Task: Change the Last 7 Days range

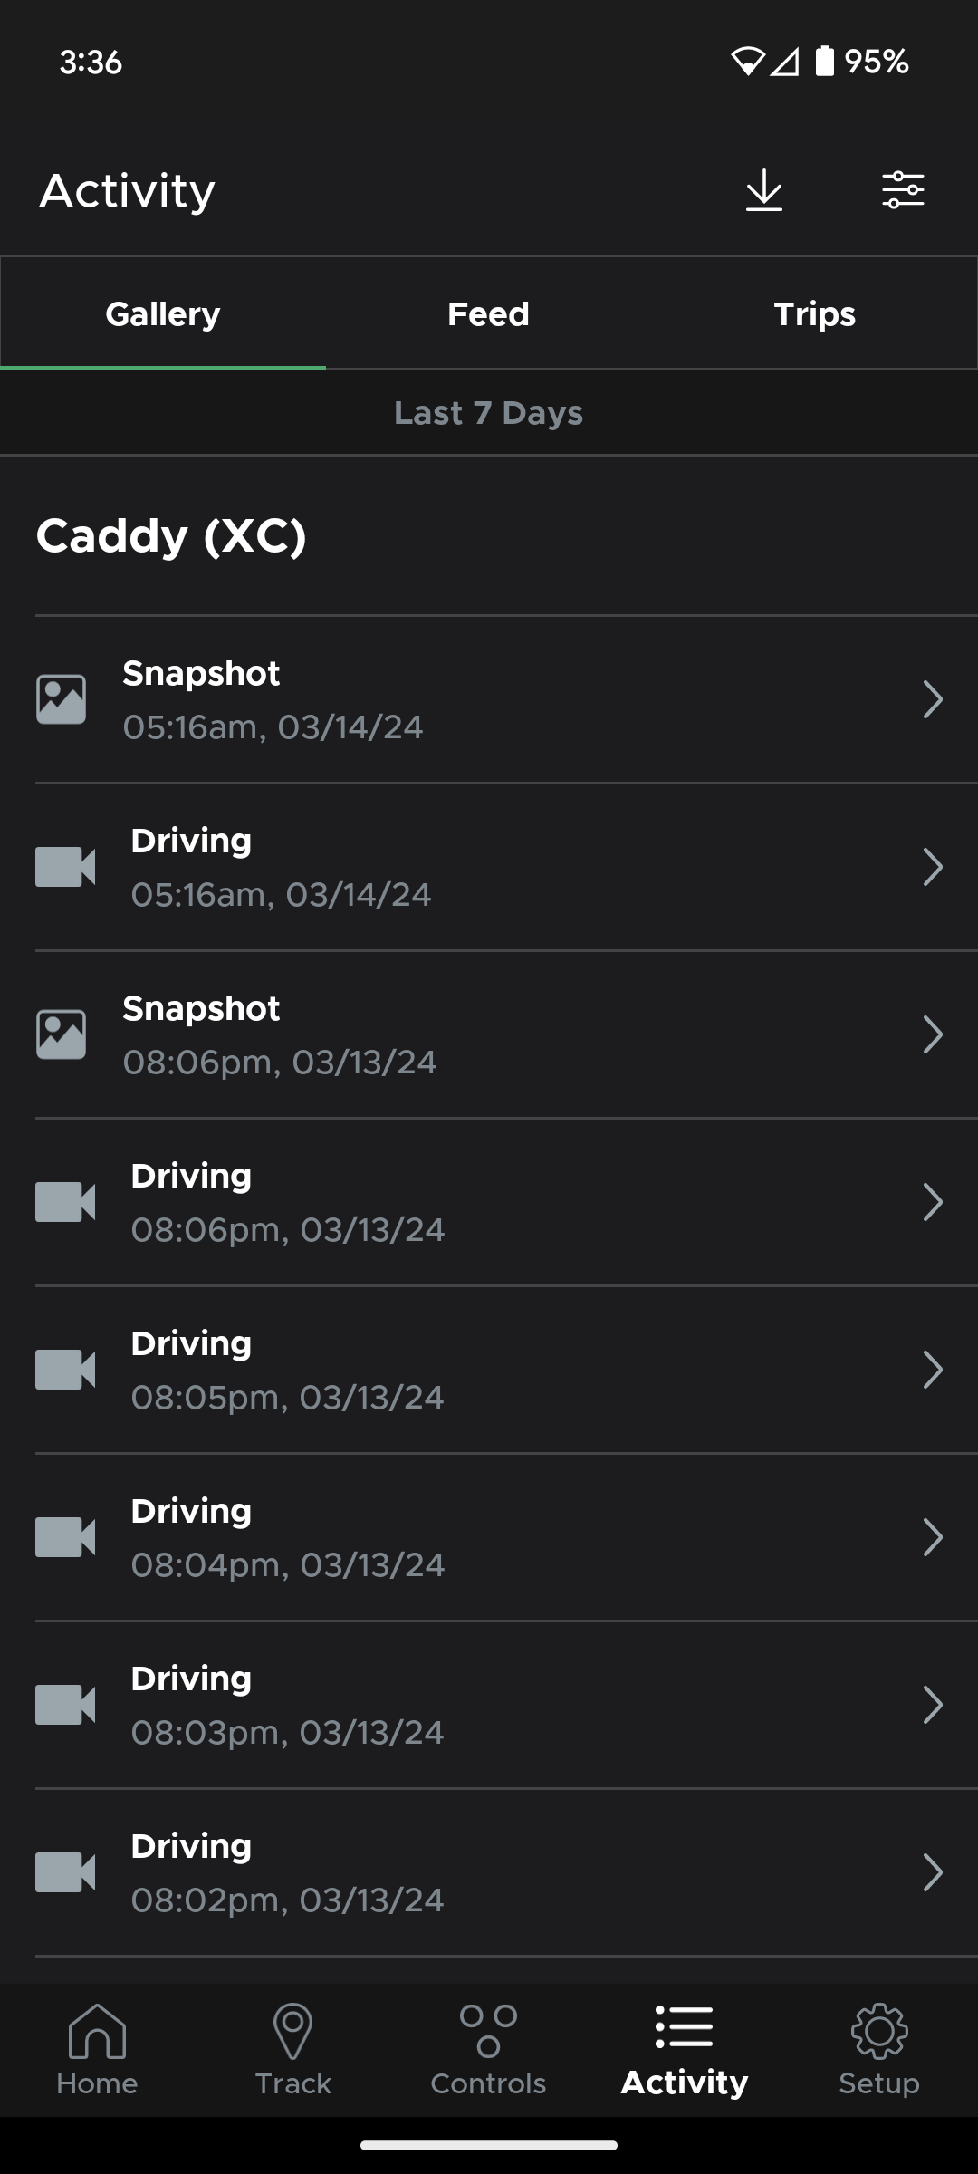Action: pos(488,413)
